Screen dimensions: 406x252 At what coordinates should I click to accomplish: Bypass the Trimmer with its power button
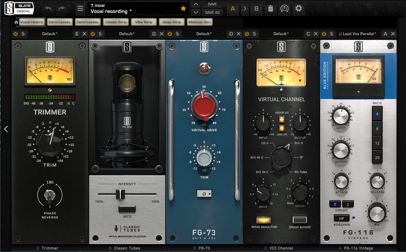tap(15, 34)
